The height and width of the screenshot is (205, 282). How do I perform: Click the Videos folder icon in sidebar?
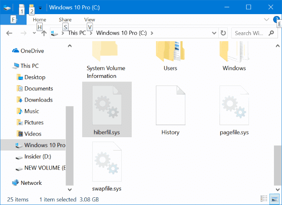tap(20, 134)
